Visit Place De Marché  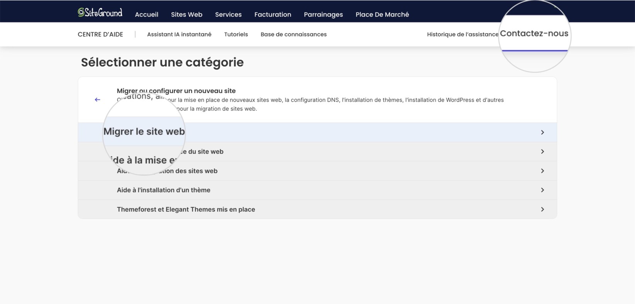click(x=382, y=15)
